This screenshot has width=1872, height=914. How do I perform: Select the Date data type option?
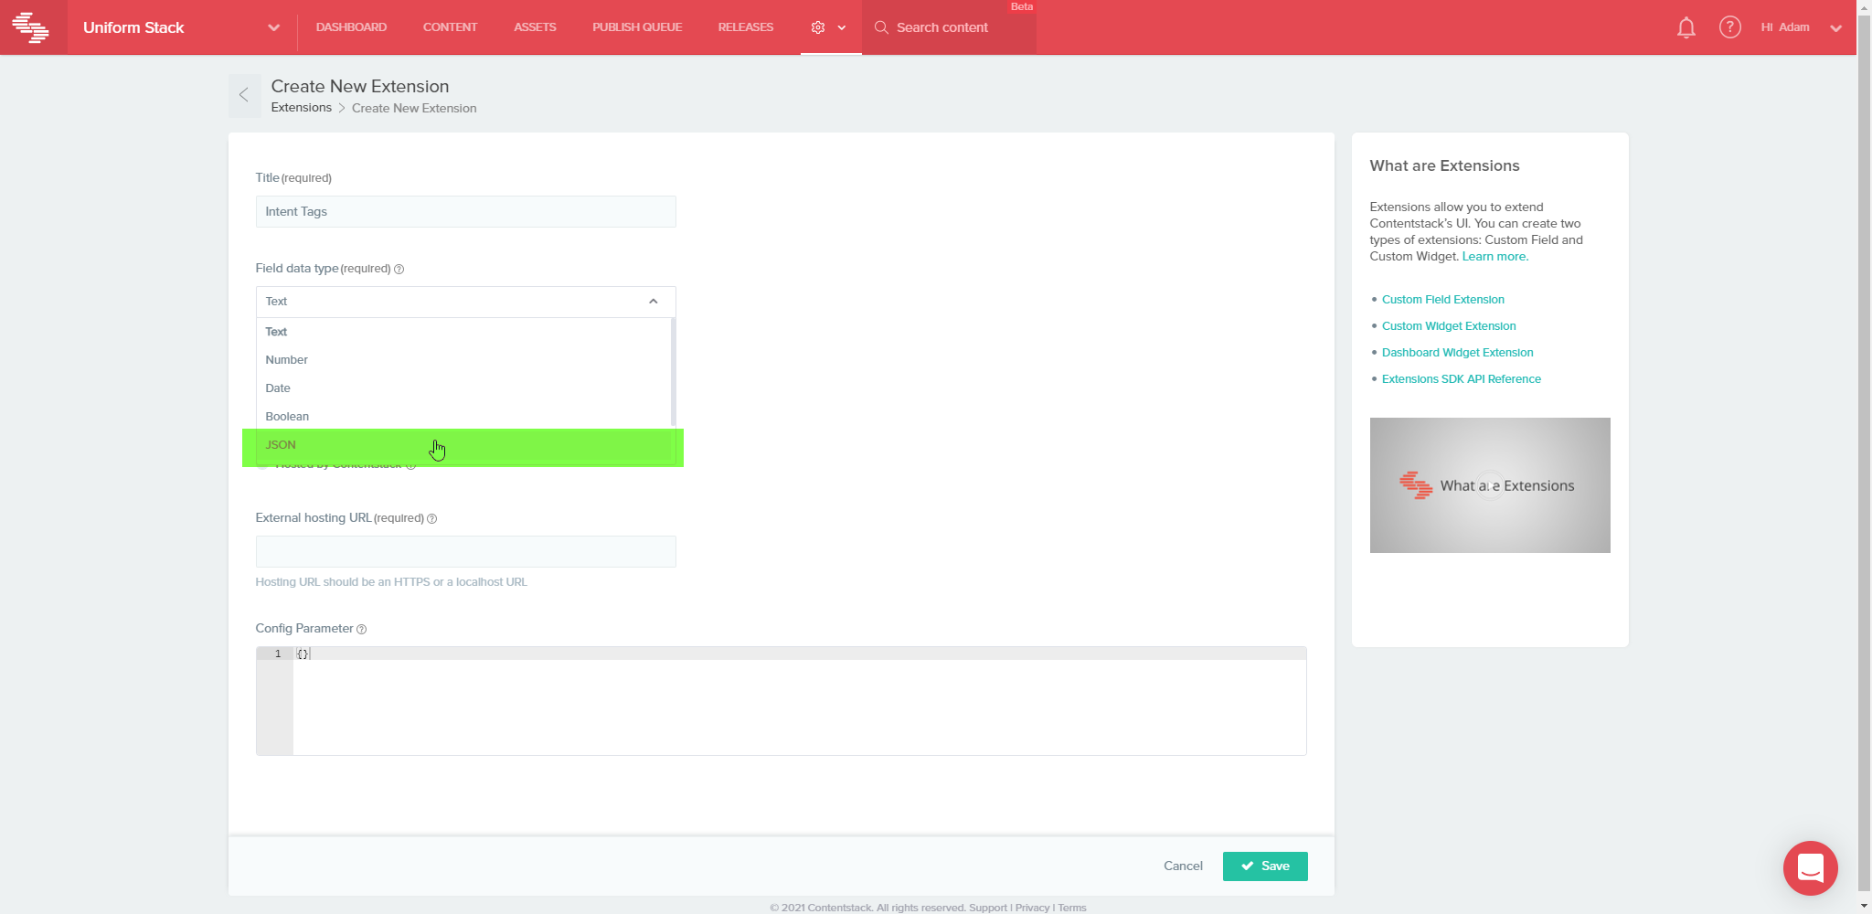463,388
